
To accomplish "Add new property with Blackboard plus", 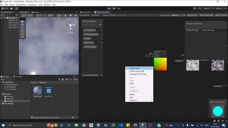I will [x=100, y=25].
